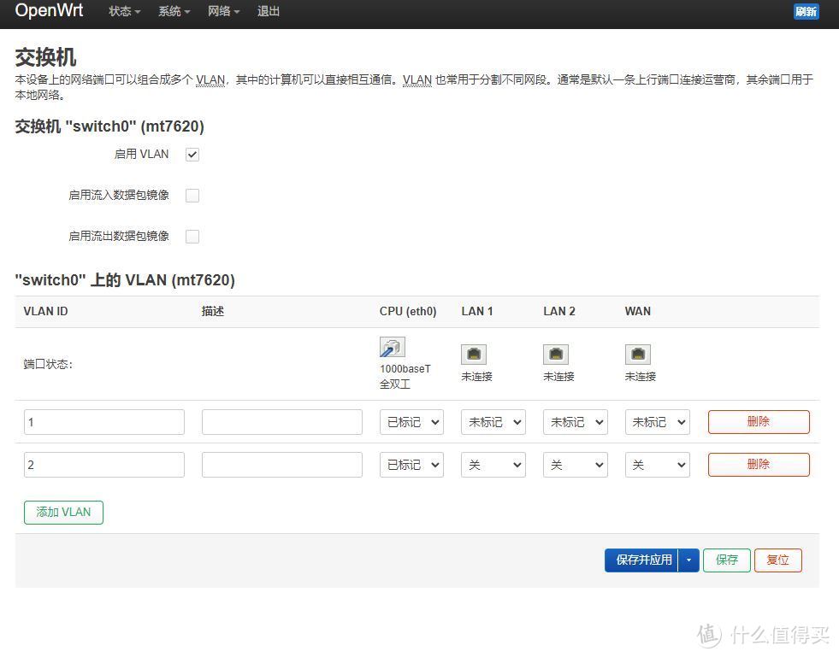This screenshot has height=657, width=839.
Task: Click the WAN port connection icon
Action: (x=637, y=352)
